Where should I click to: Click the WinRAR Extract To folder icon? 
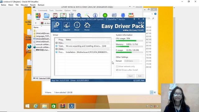click(x=46, y=16)
